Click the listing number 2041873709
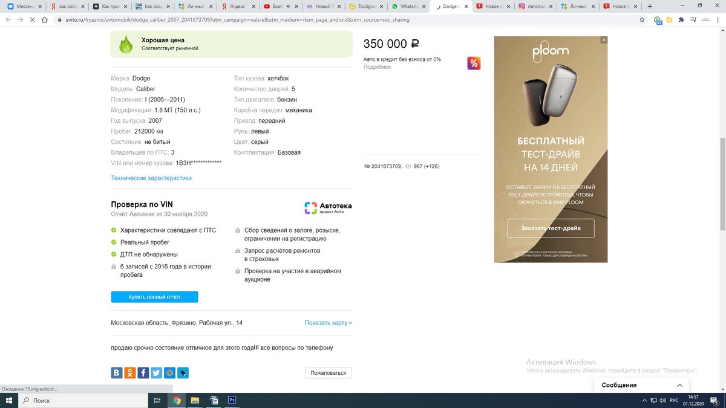Viewport: 726px width, 408px height. click(383, 166)
